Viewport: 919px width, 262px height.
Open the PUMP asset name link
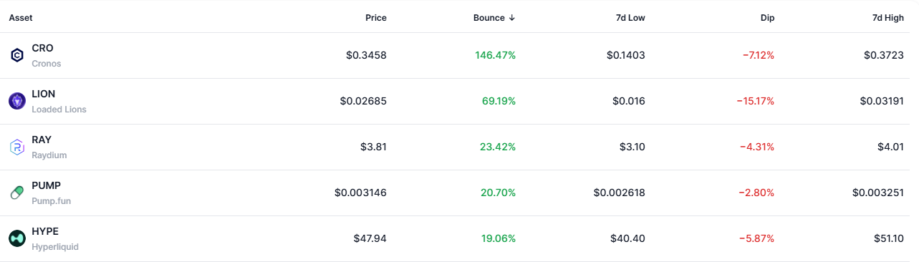[x=46, y=185]
